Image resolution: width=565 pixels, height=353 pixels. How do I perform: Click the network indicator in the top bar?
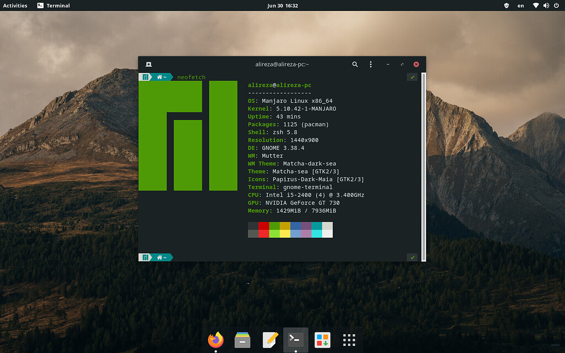click(536, 6)
